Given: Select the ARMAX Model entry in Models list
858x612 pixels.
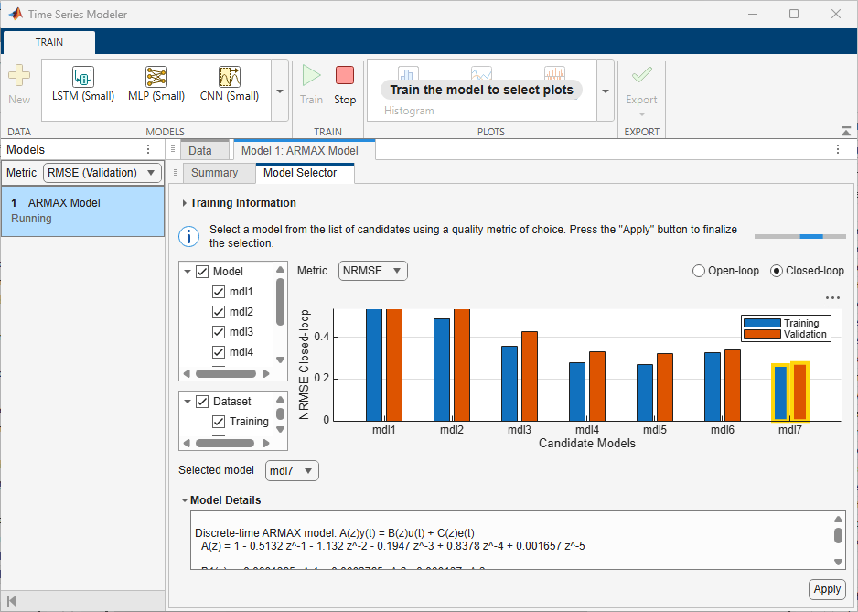Looking at the screenshot, I should pyautogui.click(x=82, y=211).
